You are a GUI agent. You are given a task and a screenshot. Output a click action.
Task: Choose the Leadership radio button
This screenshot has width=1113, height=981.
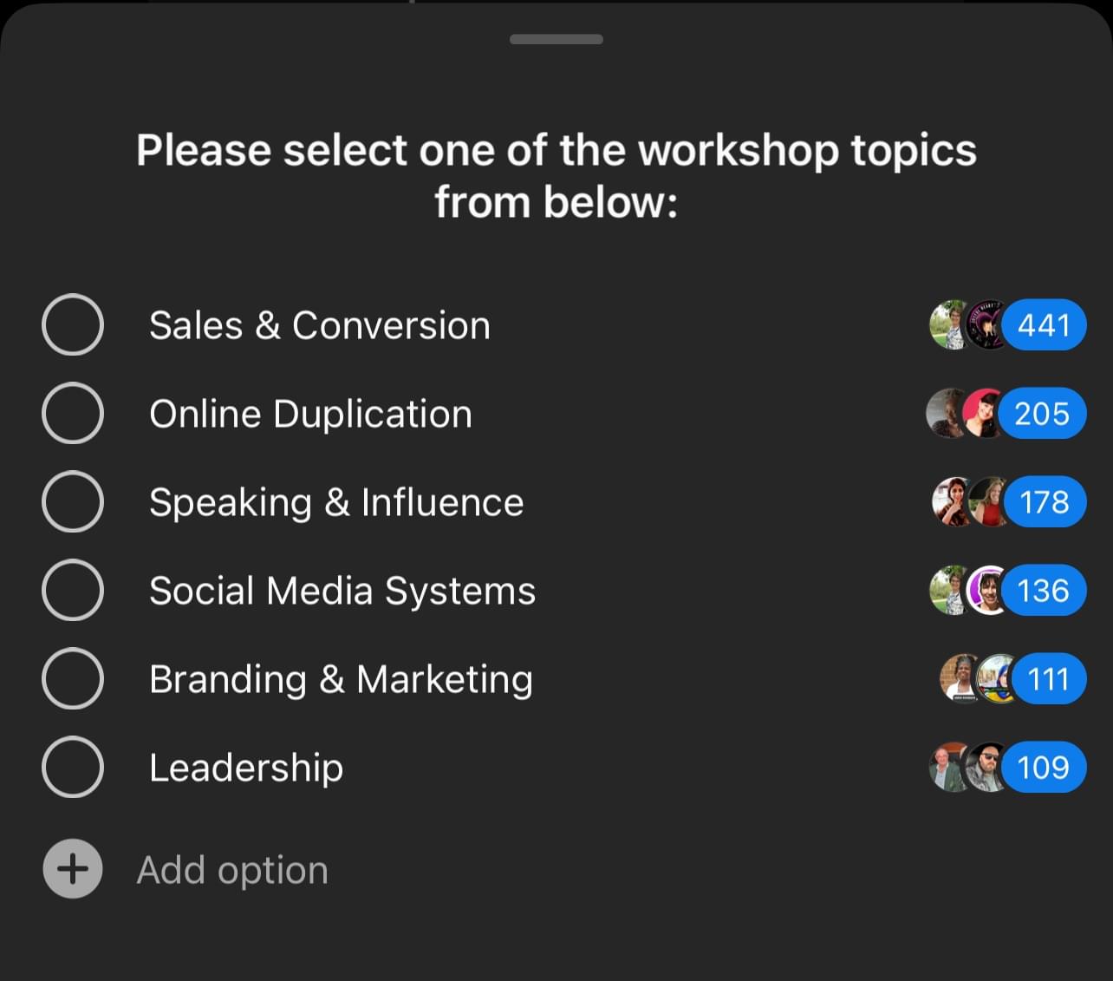[x=73, y=768]
